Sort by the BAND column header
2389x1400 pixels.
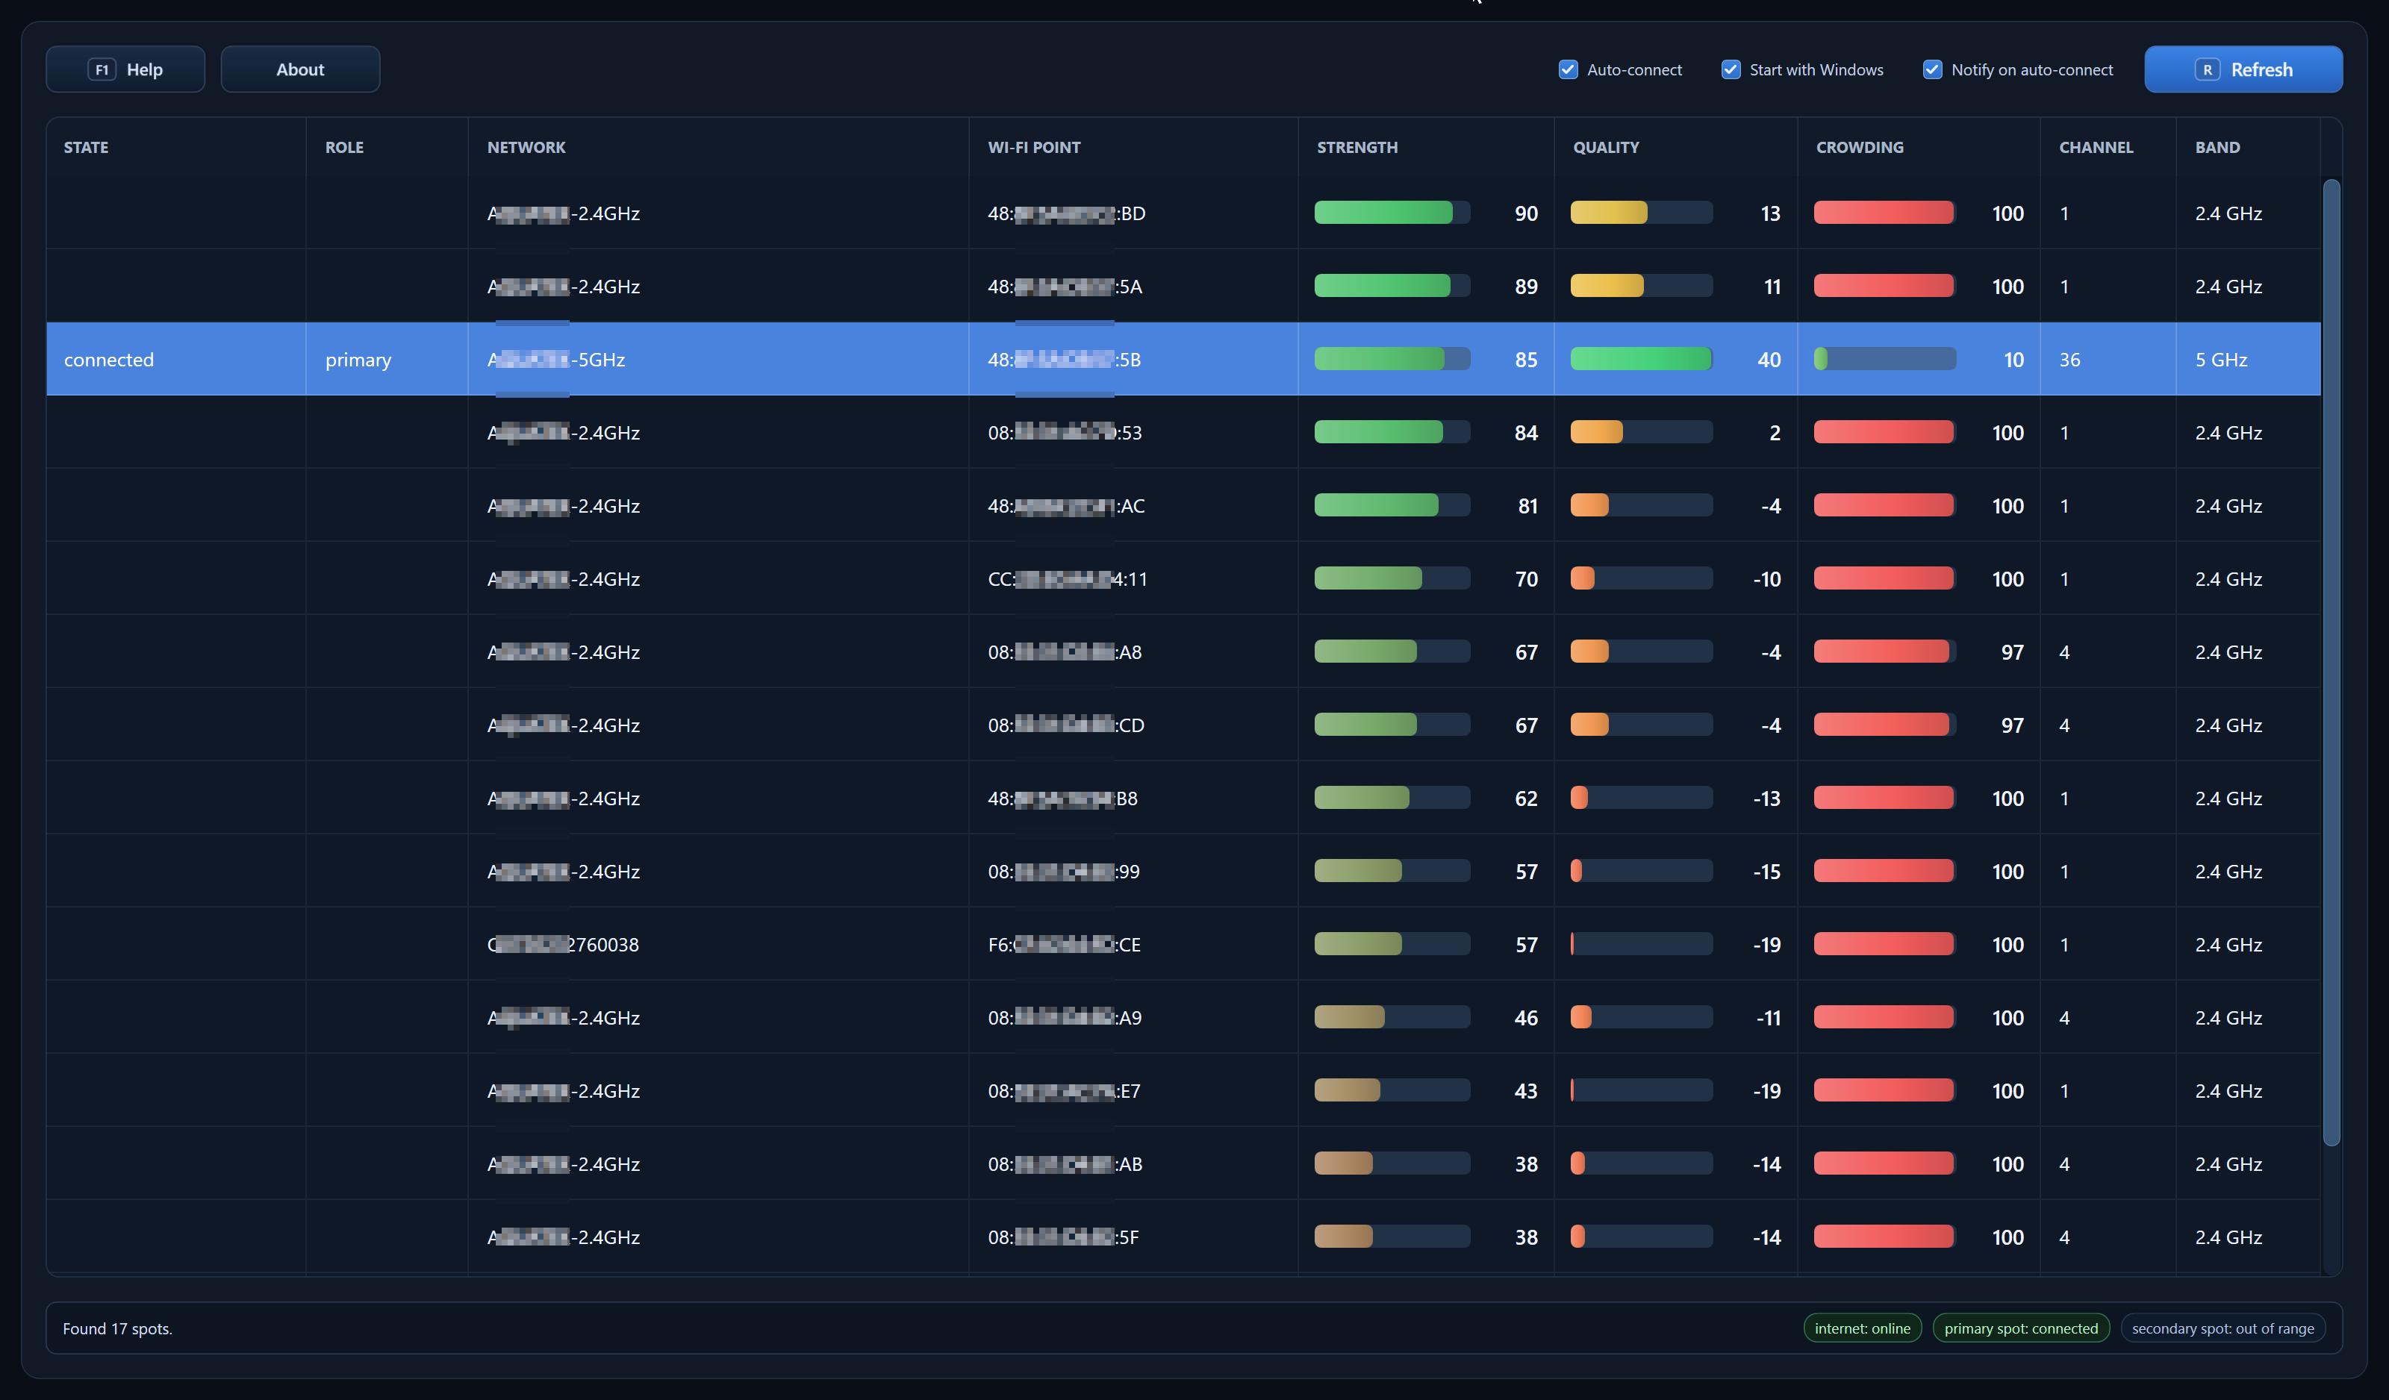coord(2217,147)
